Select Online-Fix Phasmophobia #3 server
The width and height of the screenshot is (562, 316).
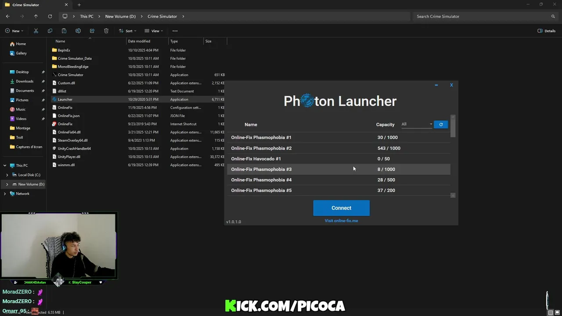[x=339, y=169]
